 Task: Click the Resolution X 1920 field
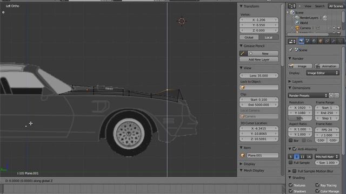click(x=300, y=108)
